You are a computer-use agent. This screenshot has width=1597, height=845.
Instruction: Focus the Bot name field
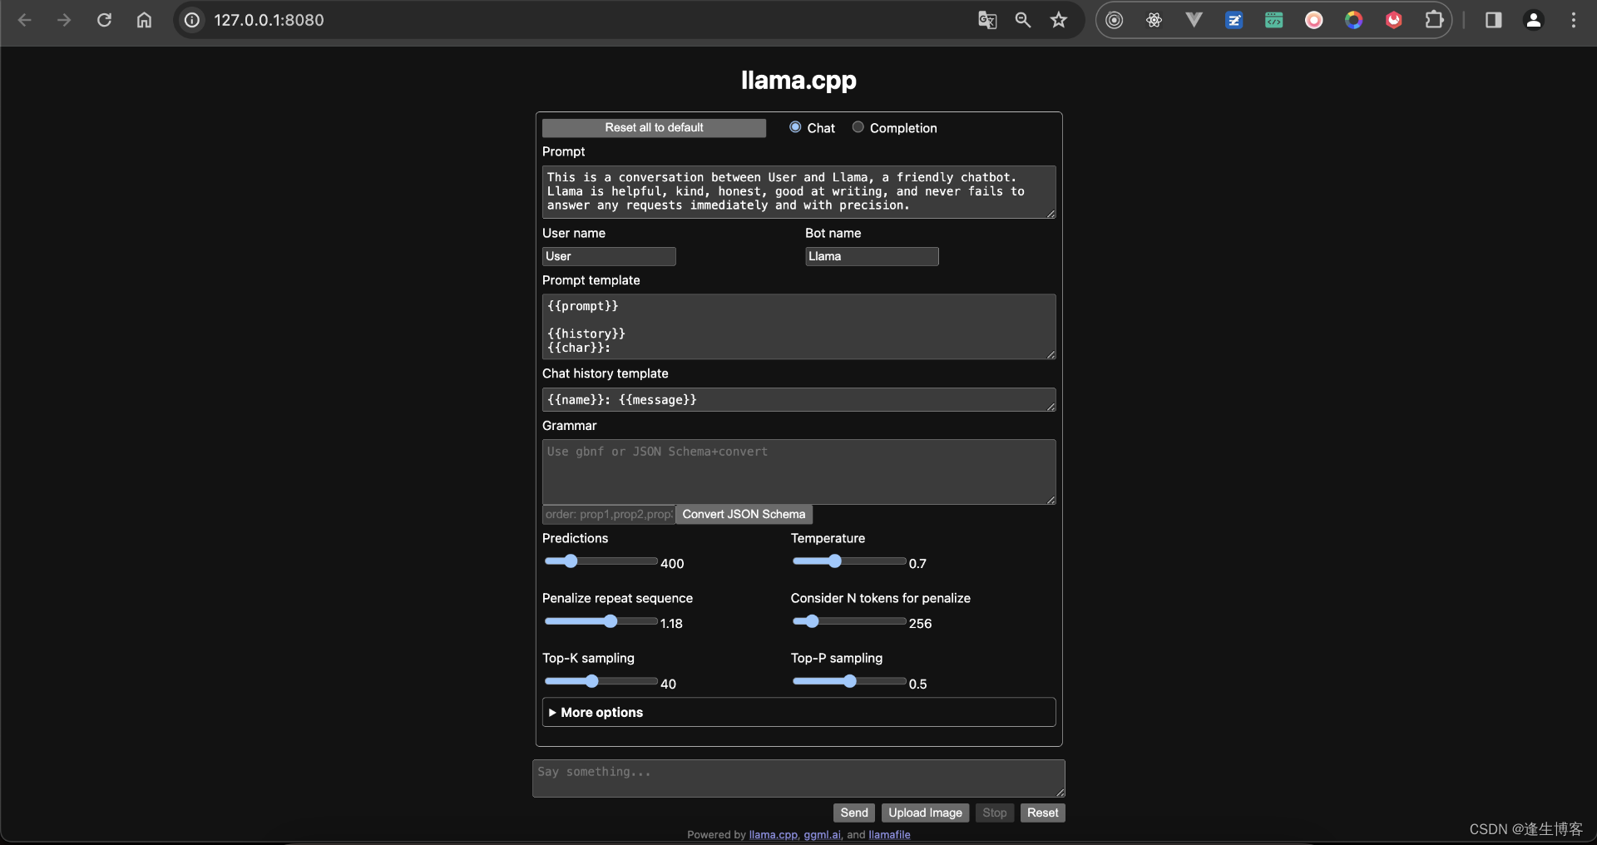point(872,256)
